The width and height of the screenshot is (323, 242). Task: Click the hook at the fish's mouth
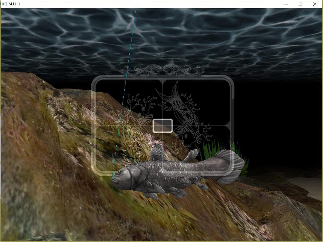point(112,179)
